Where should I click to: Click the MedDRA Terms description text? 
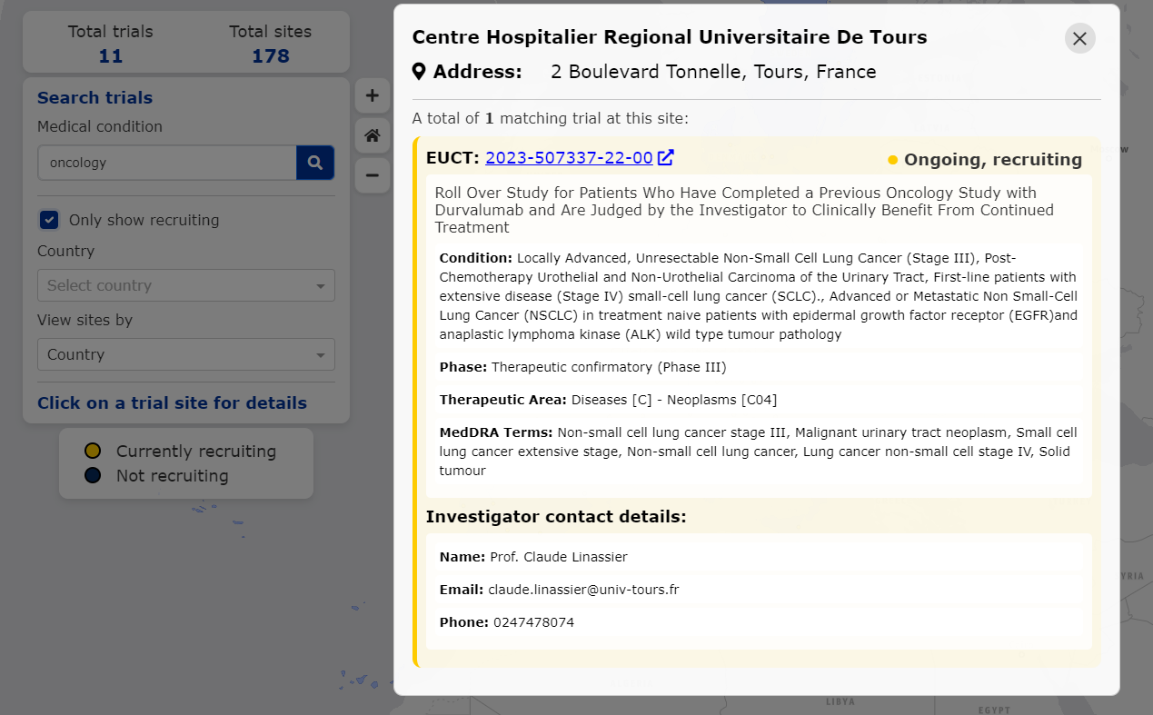coord(758,452)
